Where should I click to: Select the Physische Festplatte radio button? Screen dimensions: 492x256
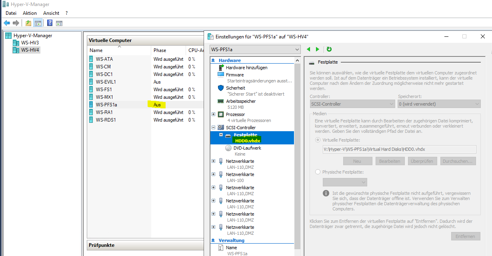318,172
